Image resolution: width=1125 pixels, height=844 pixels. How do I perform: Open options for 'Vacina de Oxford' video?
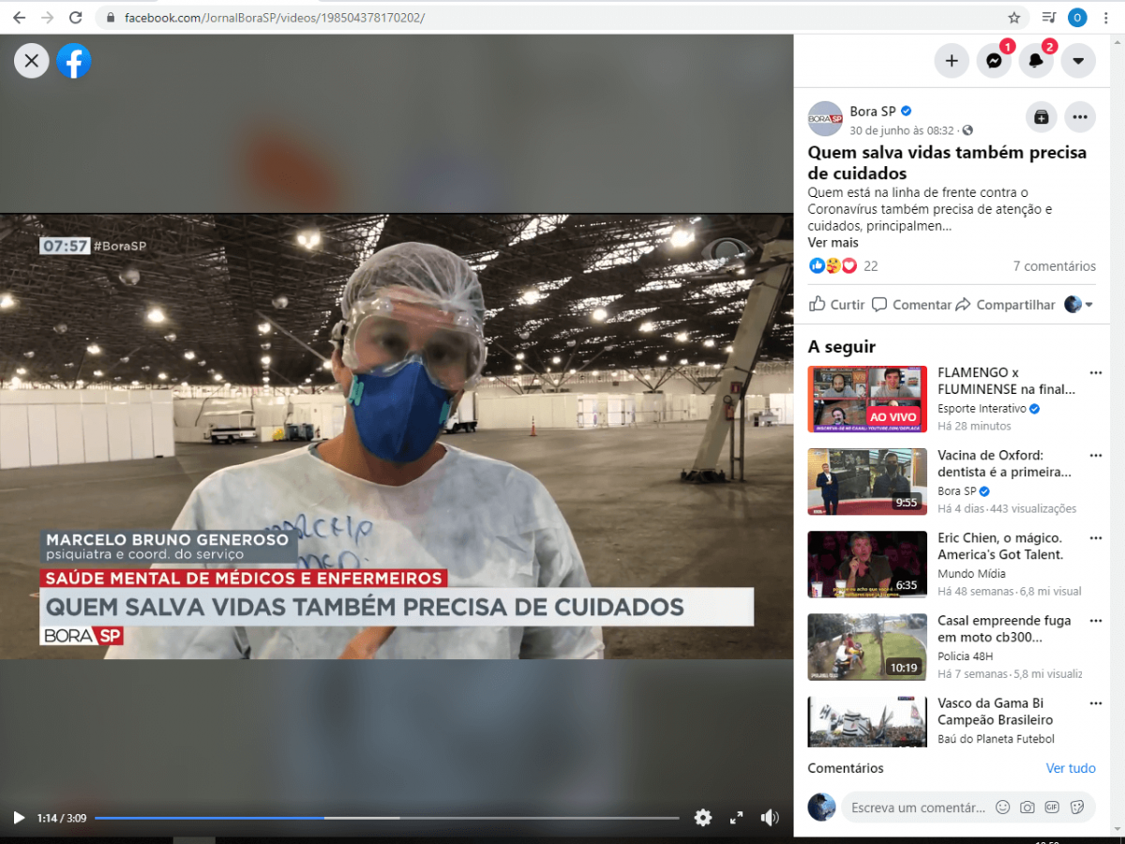pyautogui.click(x=1095, y=456)
